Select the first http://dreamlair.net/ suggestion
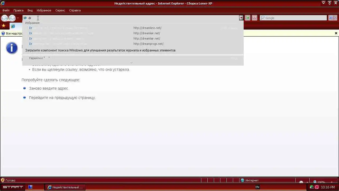The image size is (339, 191). 133,33
